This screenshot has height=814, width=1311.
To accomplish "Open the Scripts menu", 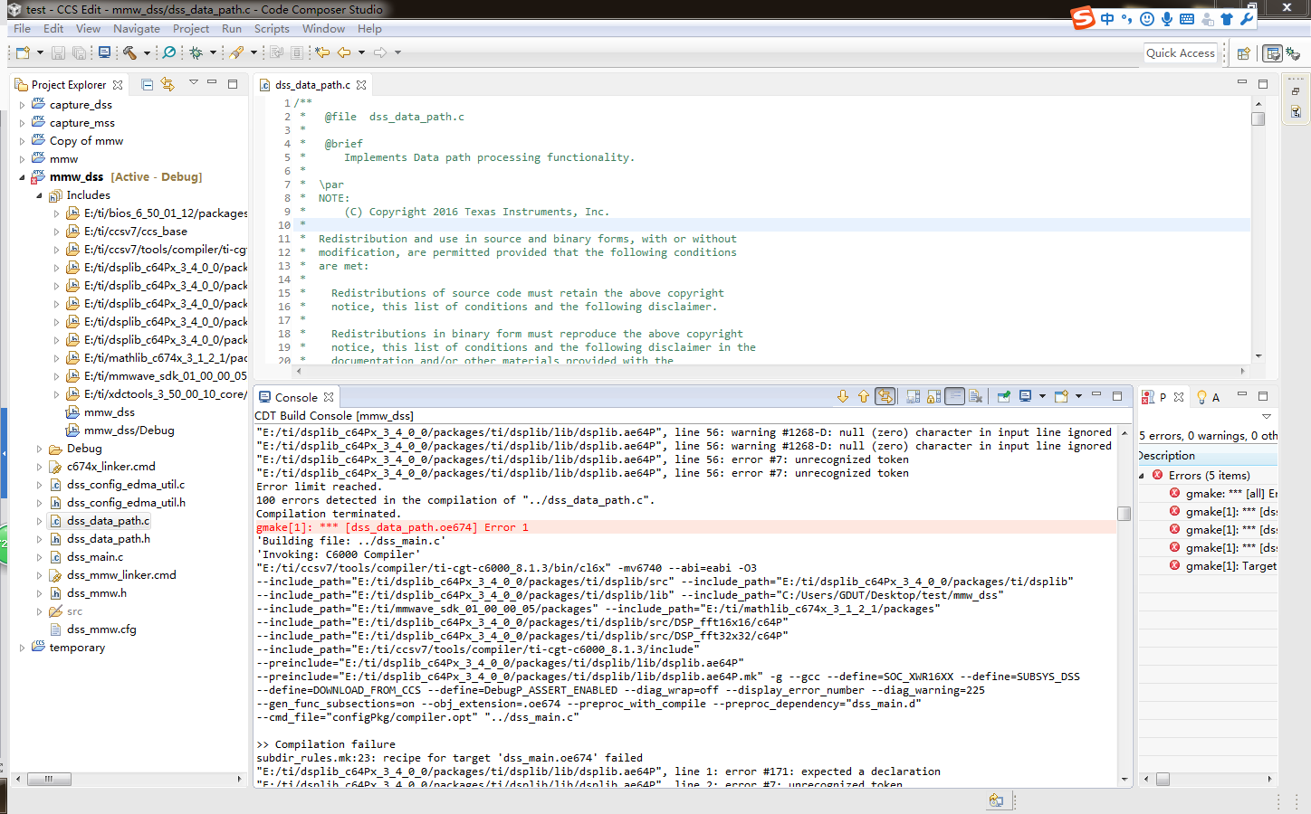I will click(x=272, y=28).
